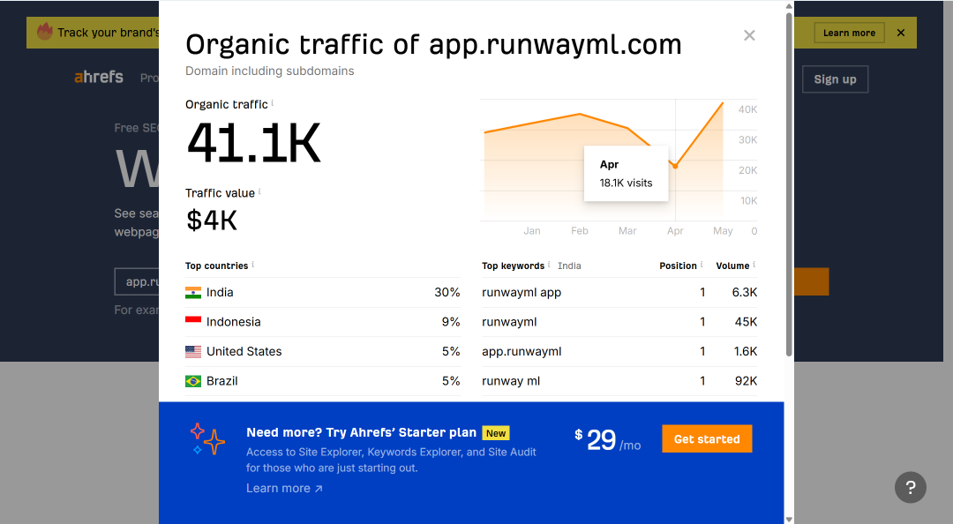The image size is (953, 524).
Task: Click the Position column info icon
Action: pyautogui.click(x=702, y=265)
